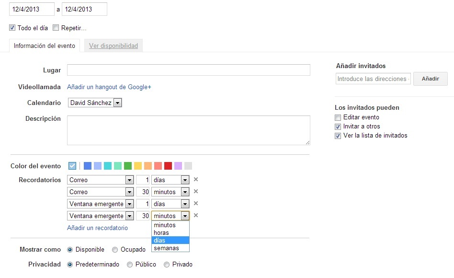Click the Añadir guests button

click(431, 79)
